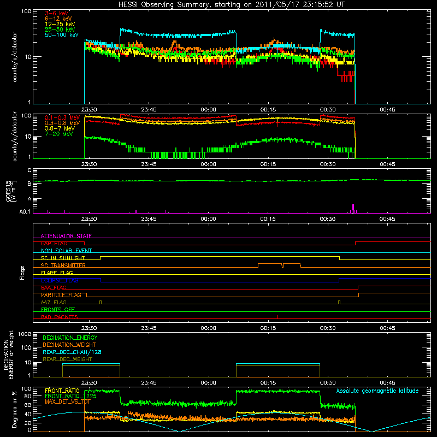The height and width of the screenshot is (437, 437).
Task: Click 00:00 tick below the keV panel
Action: (x=208, y=110)
